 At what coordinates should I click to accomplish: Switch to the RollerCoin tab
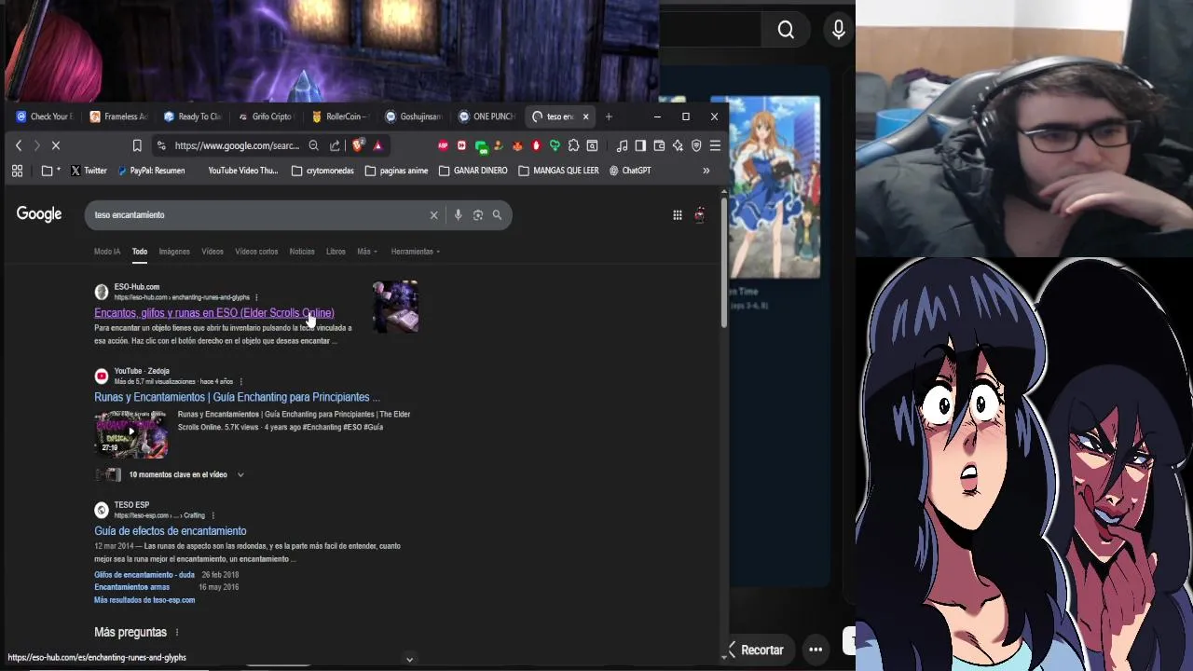pyautogui.click(x=340, y=116)
